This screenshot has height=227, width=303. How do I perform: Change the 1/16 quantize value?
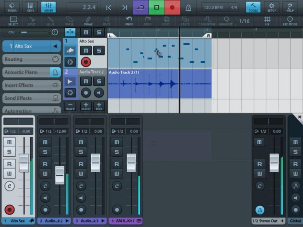[x=244, y=21]
